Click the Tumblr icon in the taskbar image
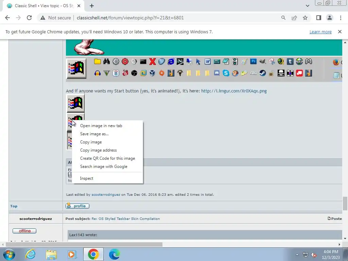The image size is (348, 261). point(290,62)
